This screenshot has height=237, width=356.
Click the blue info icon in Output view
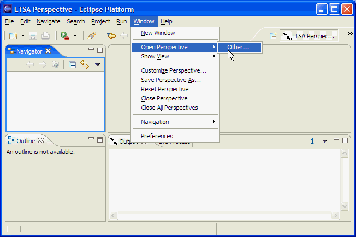[312, 141]
